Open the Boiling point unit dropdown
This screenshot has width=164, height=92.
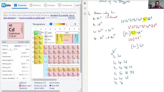[x=28, y=67]
